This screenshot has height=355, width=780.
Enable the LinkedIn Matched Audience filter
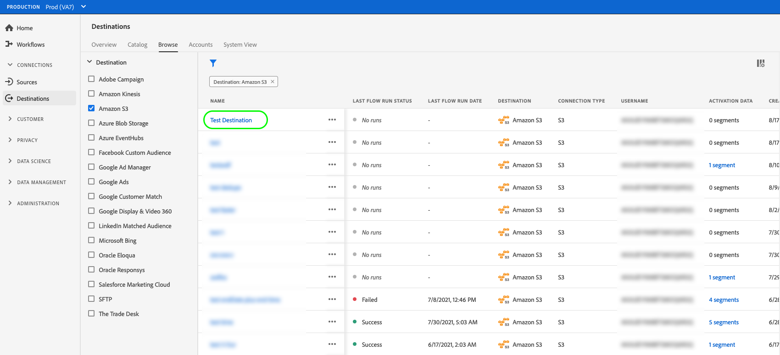(91, 225)
